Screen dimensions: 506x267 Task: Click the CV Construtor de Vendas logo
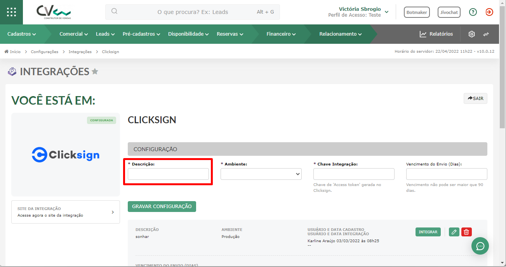[54, 12]
